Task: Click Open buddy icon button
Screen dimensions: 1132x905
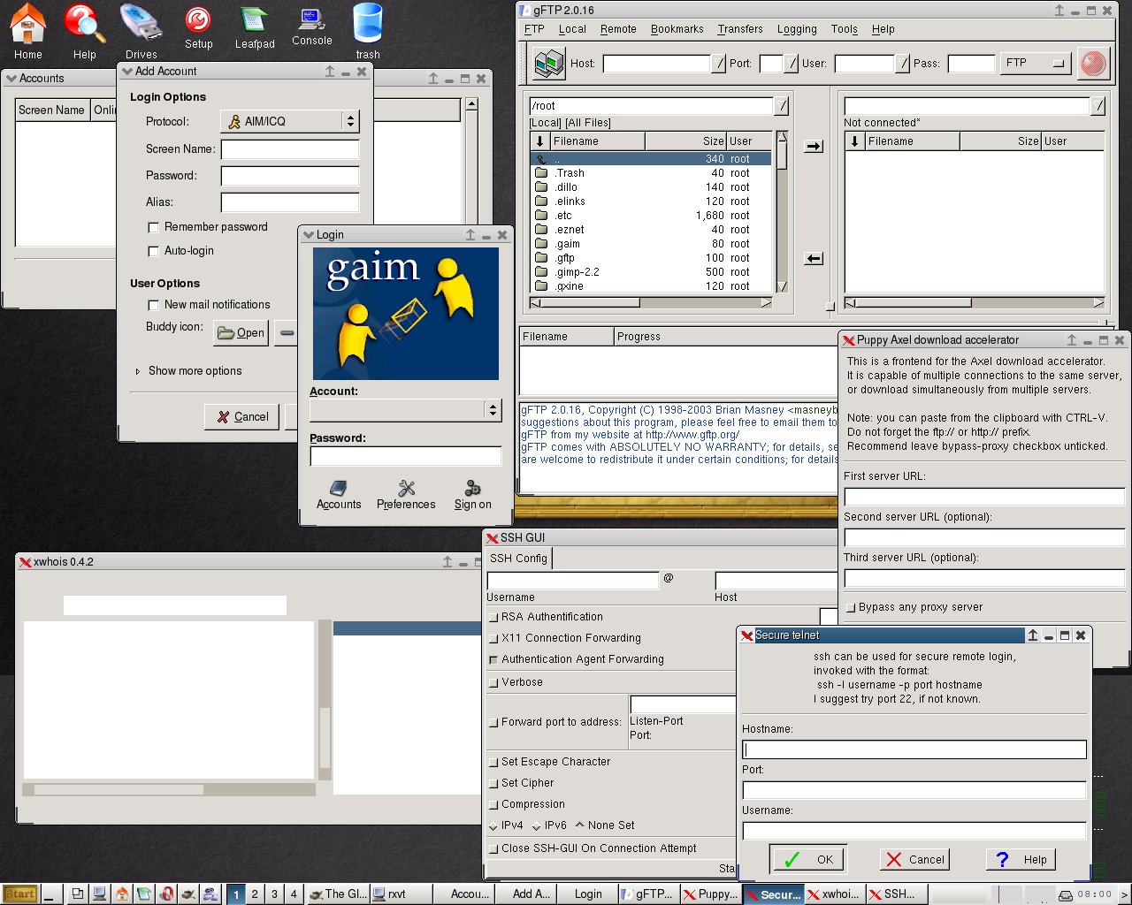Action: pyautogui.click(x=241, y=333)
